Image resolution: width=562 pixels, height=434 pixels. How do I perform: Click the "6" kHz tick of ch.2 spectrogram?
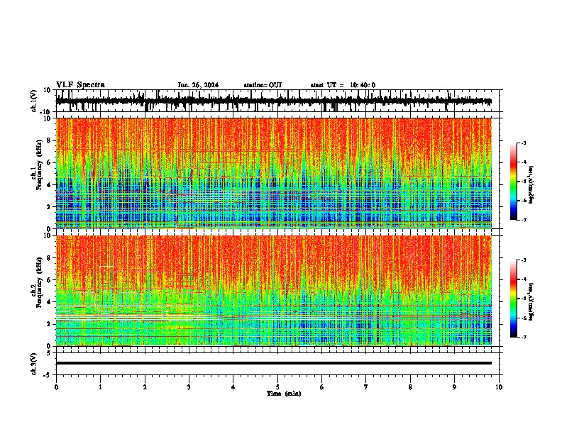50,280
